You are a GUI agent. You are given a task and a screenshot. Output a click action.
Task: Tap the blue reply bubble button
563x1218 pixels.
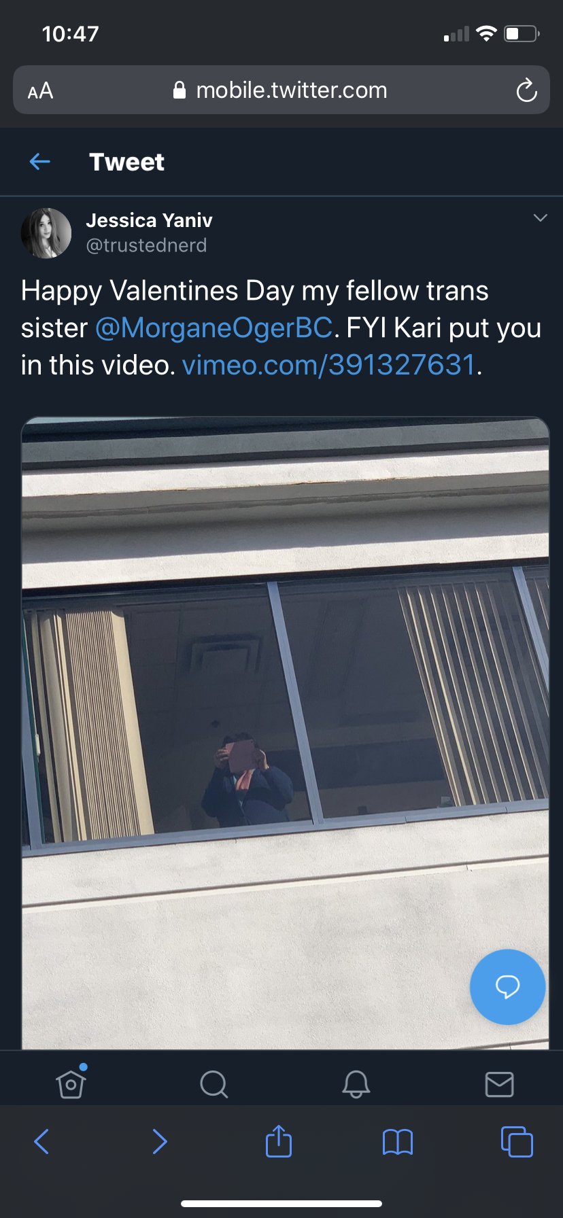pos(507,986)
